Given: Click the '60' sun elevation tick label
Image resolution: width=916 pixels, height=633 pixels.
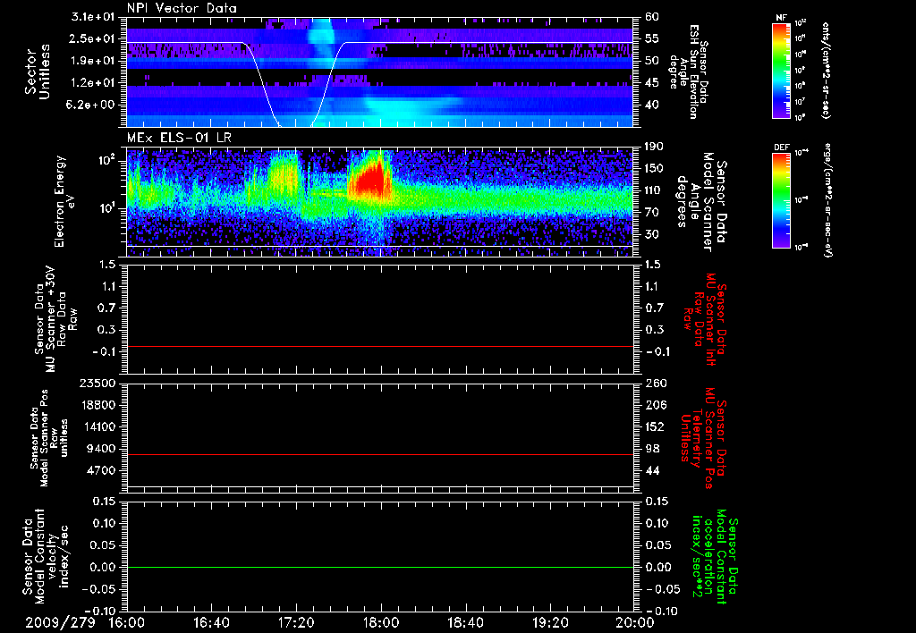Looking at the screenshot, I should click(x=652, y=17).
